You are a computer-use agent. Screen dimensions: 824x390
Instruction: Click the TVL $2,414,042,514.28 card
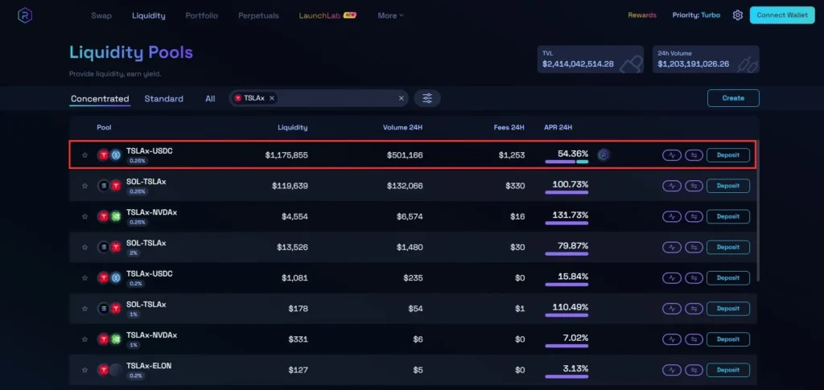590,59
